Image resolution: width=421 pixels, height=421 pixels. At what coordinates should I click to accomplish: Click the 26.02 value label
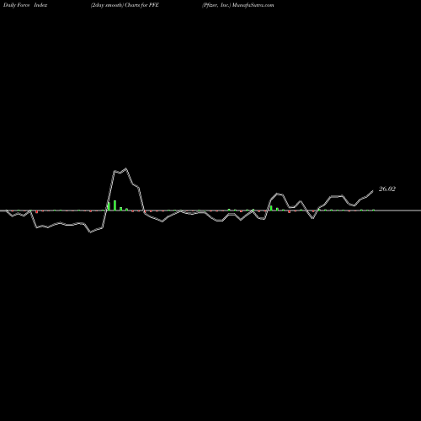click(x=387, y=189)
